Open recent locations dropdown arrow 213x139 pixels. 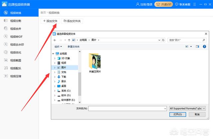(x=65, y=40)
